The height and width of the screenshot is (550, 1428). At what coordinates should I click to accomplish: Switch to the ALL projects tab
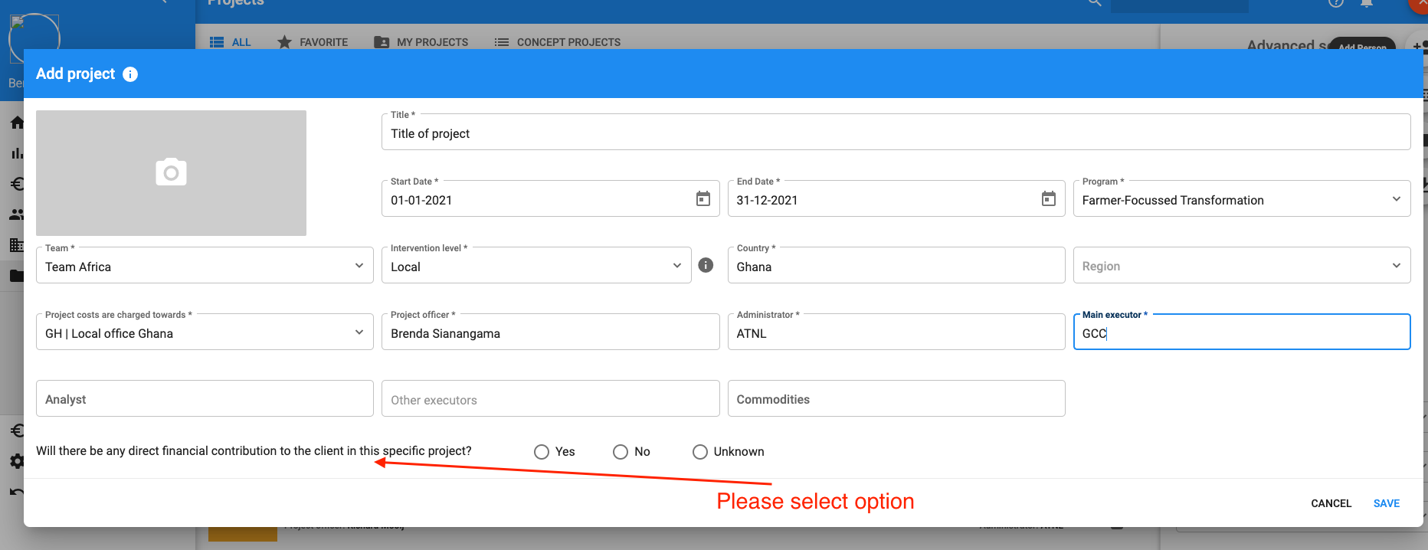231,42
